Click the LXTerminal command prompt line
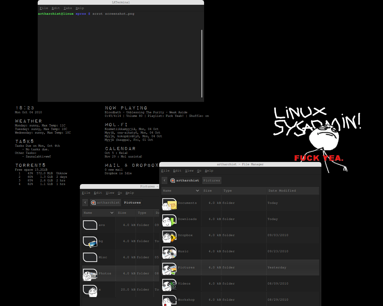The image size is (383, 306). pos(86,14)
